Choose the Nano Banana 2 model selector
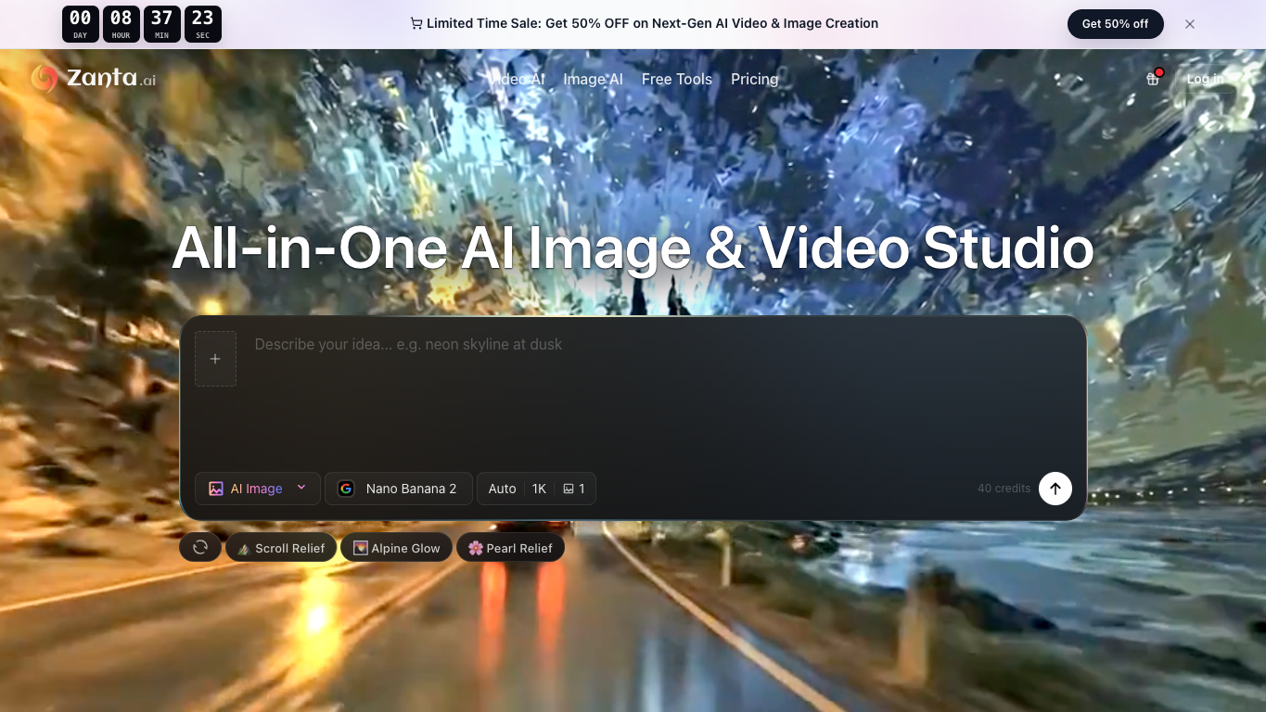 (x=399, y=489)
